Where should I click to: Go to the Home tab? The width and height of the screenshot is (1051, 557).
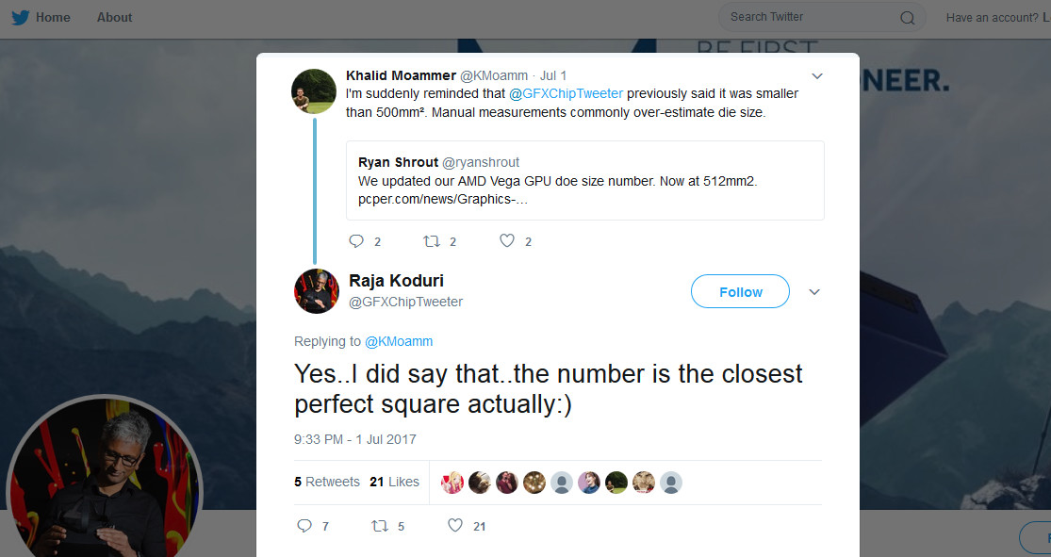(x=53, y=17)
